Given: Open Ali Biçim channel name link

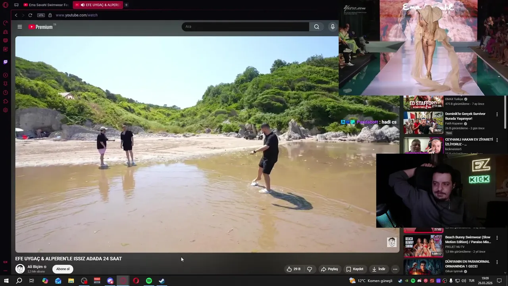Looking at the screenshot, I should pos(35,267).
